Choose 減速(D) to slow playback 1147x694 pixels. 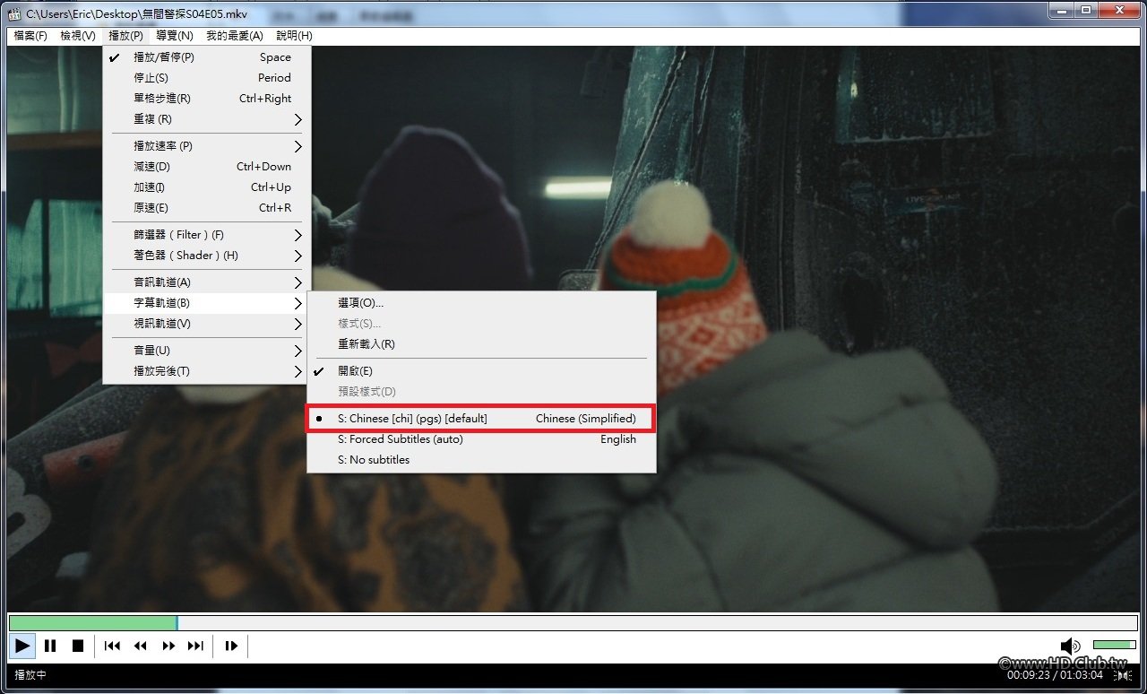207,167
